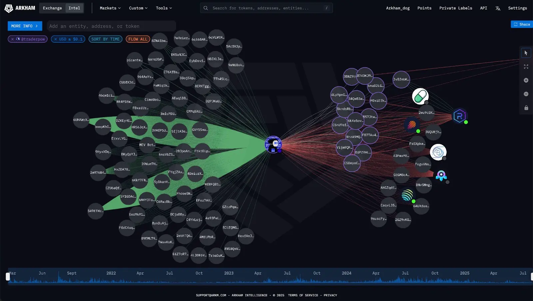
Task: Select the 2w R76B4 node
Action: [98, 173]
